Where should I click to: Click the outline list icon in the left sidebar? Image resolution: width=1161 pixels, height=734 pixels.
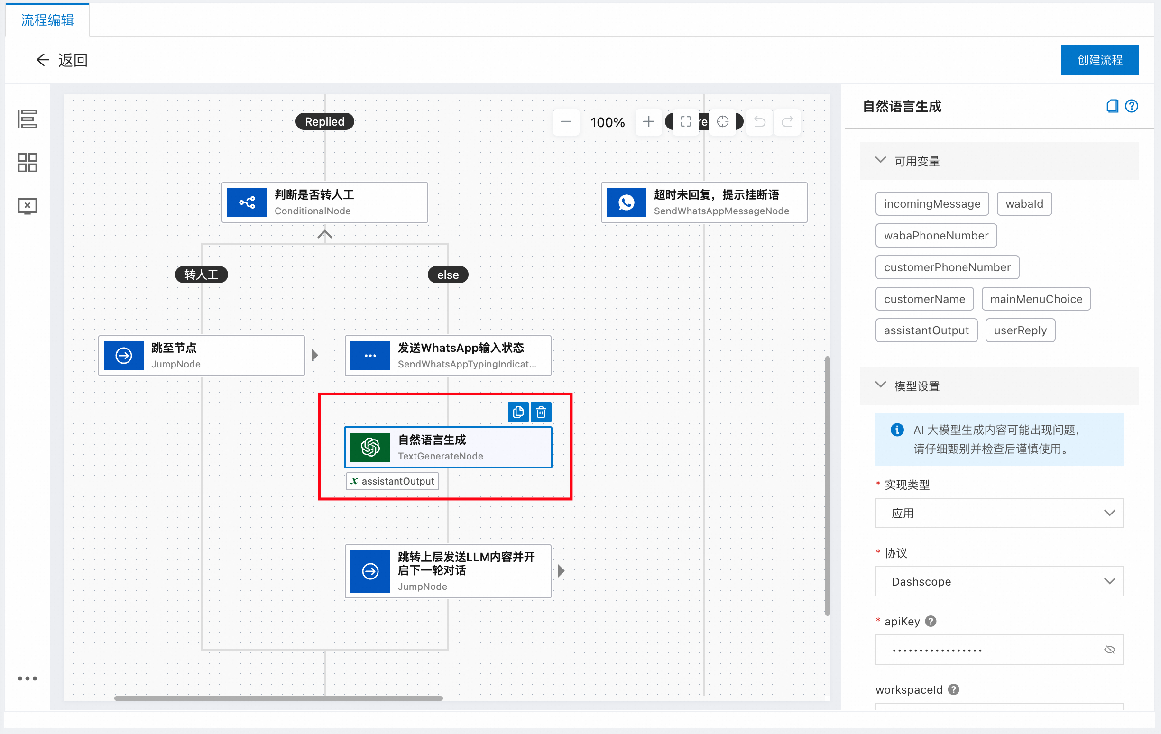28,119
